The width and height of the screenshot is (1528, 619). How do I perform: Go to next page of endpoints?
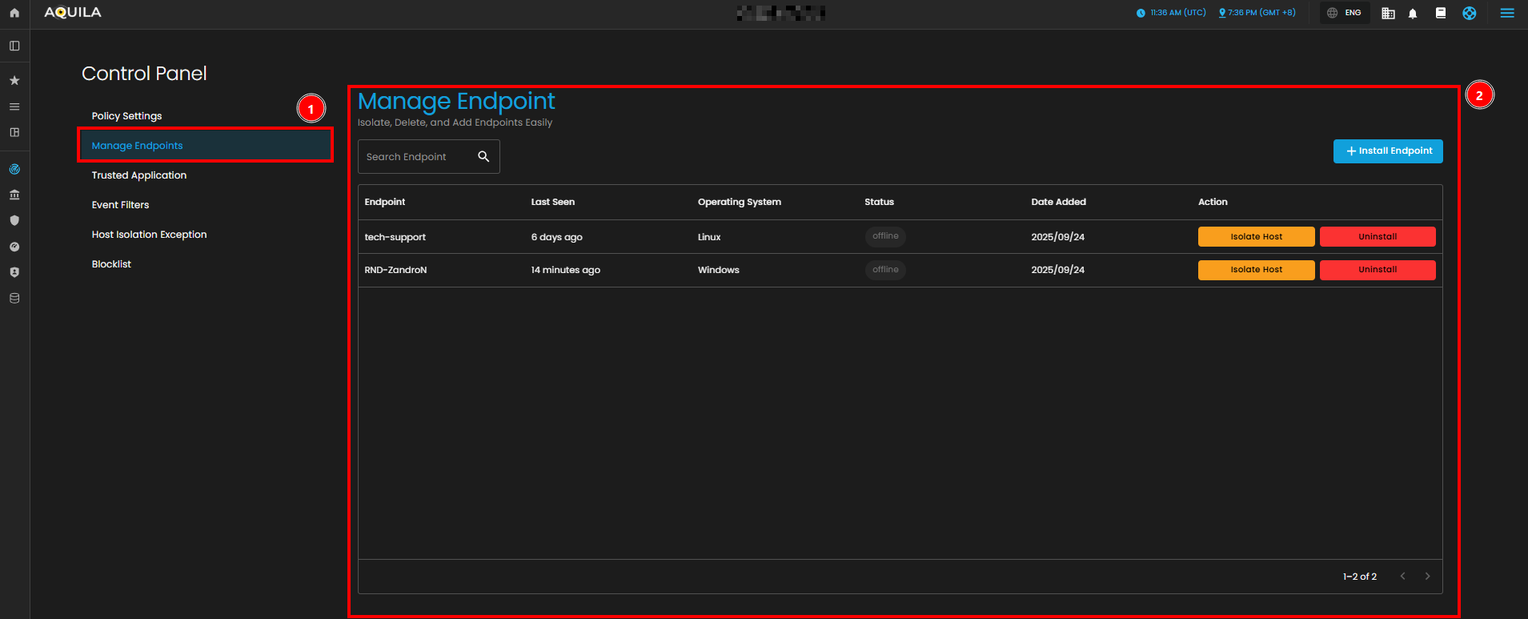pos(1427,577)
